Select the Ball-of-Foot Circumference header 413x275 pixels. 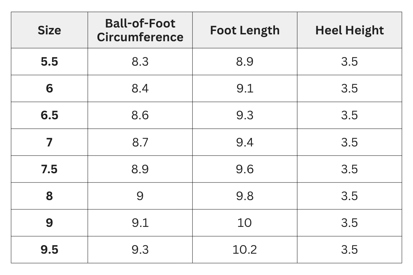tap(140, 30)
